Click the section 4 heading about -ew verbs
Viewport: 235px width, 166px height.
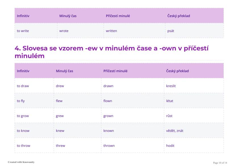click(111, 52)
